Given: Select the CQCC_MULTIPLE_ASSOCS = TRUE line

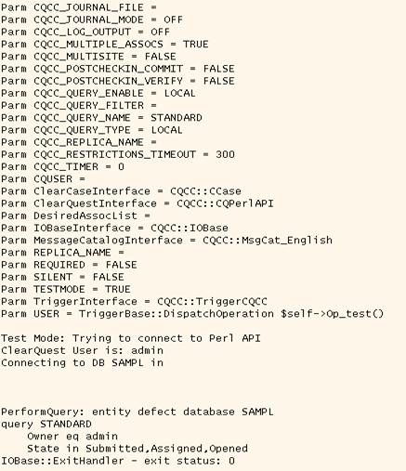Looking at the screenshot, I should 105,45.
